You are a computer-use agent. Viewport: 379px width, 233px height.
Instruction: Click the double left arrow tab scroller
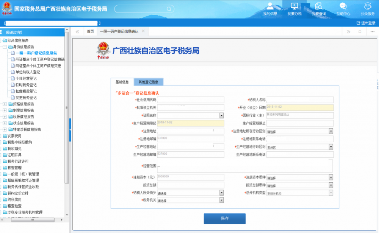pyautogui.click(x=77, y=31)
